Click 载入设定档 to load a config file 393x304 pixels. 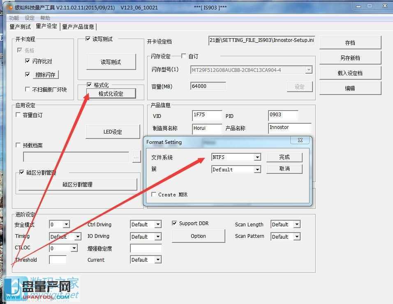pyautogui.click(x=350, y=73)
